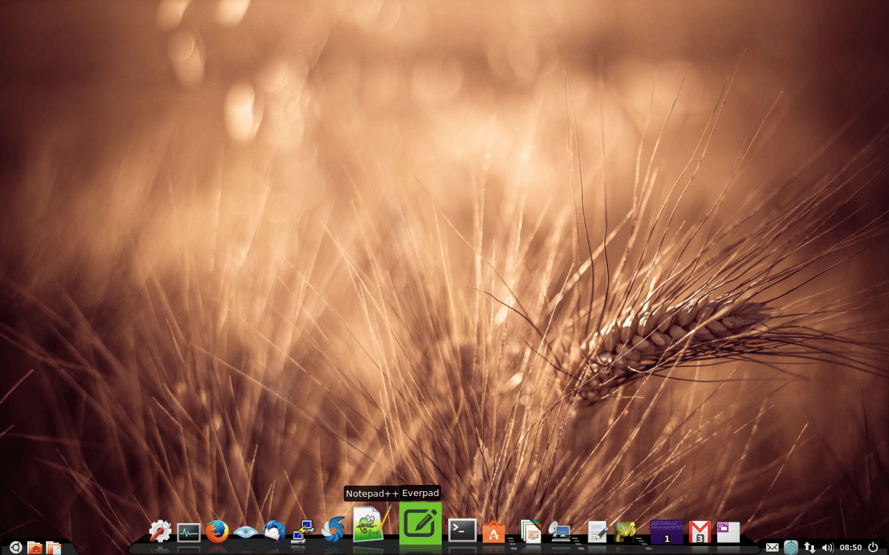This screenshot has width=889, height=555.
Task: Open the mail envelope indicator in tray
Action: 772,547
